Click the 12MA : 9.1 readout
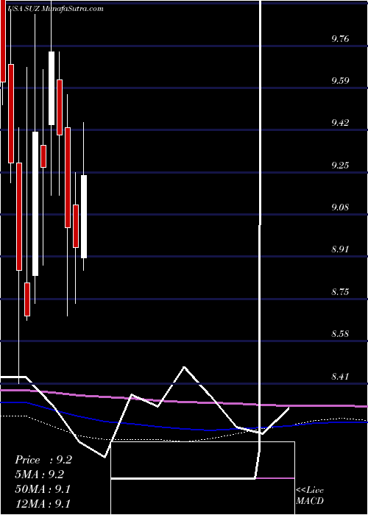 43,503
